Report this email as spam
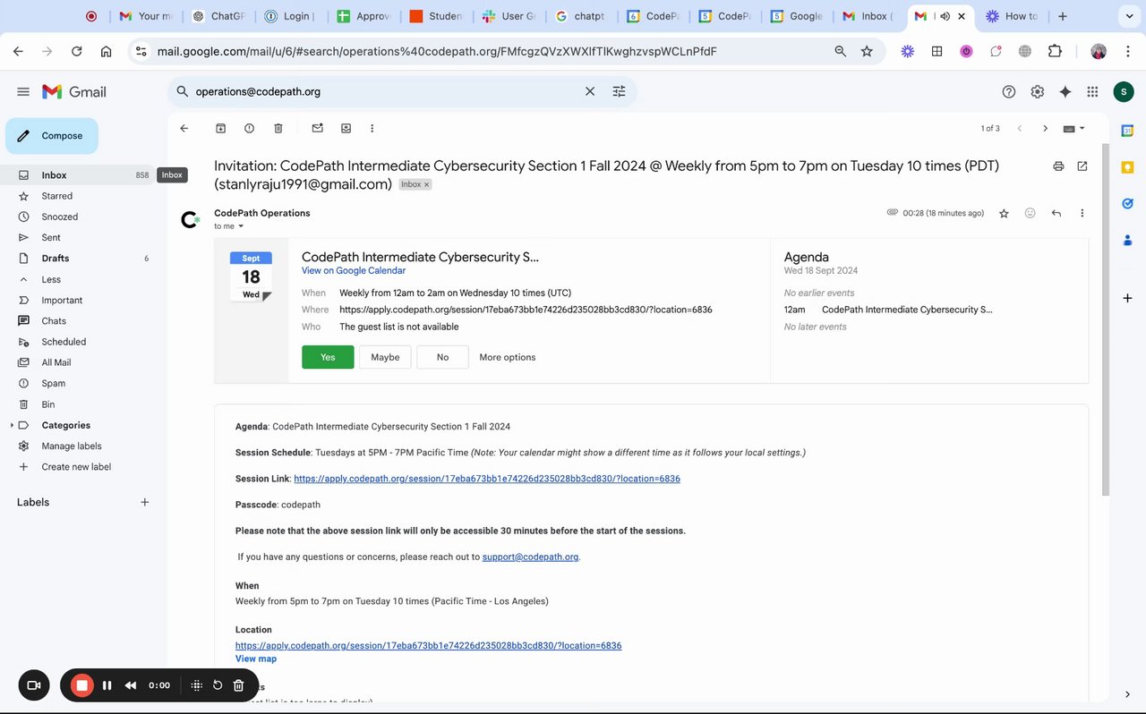This screenshot has height=714, width=1146. click(x=250, y=128)
